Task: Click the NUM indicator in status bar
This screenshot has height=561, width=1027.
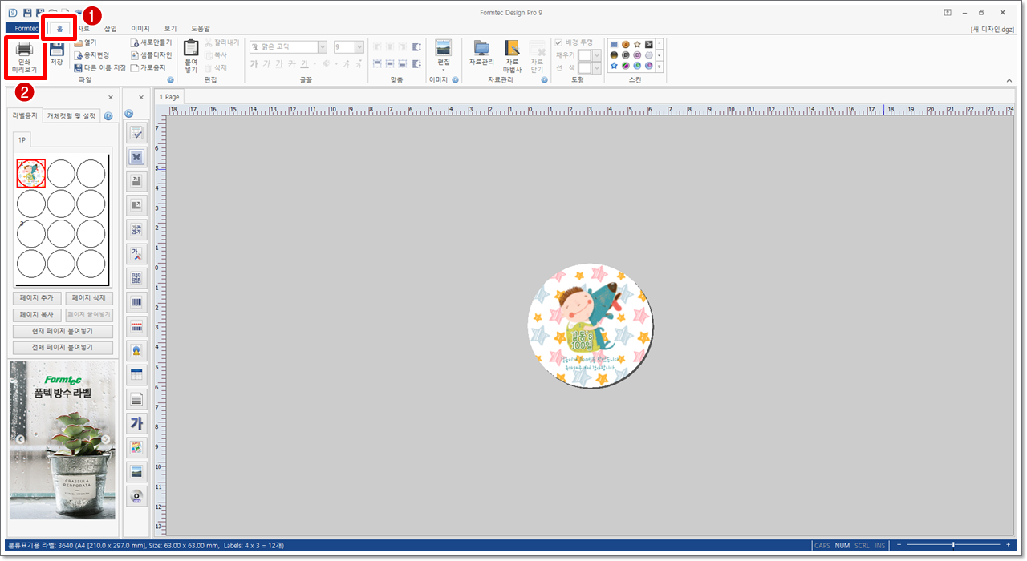Action: coord(842,546)
